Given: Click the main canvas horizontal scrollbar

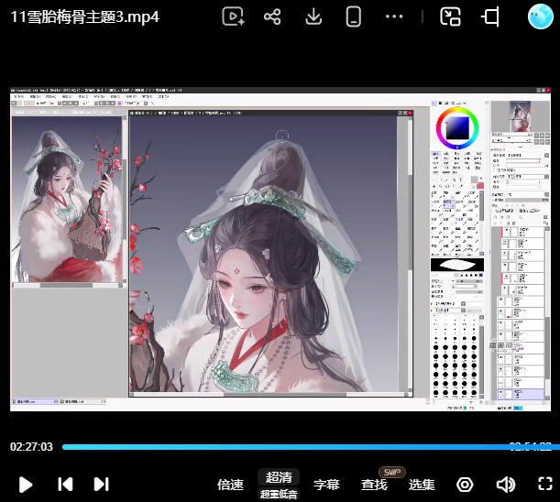Looking at the screenshot, I should coord(285,395).
